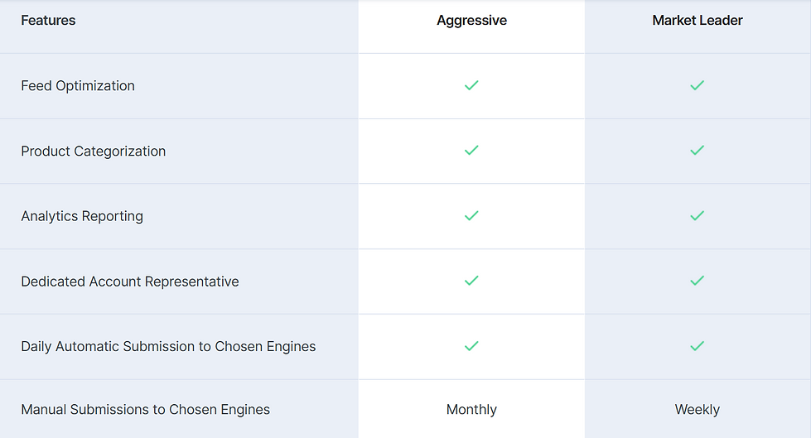Select the Market Leader plan column header
This screenshot has width=811, height=438.
click(x=698, y=21)
